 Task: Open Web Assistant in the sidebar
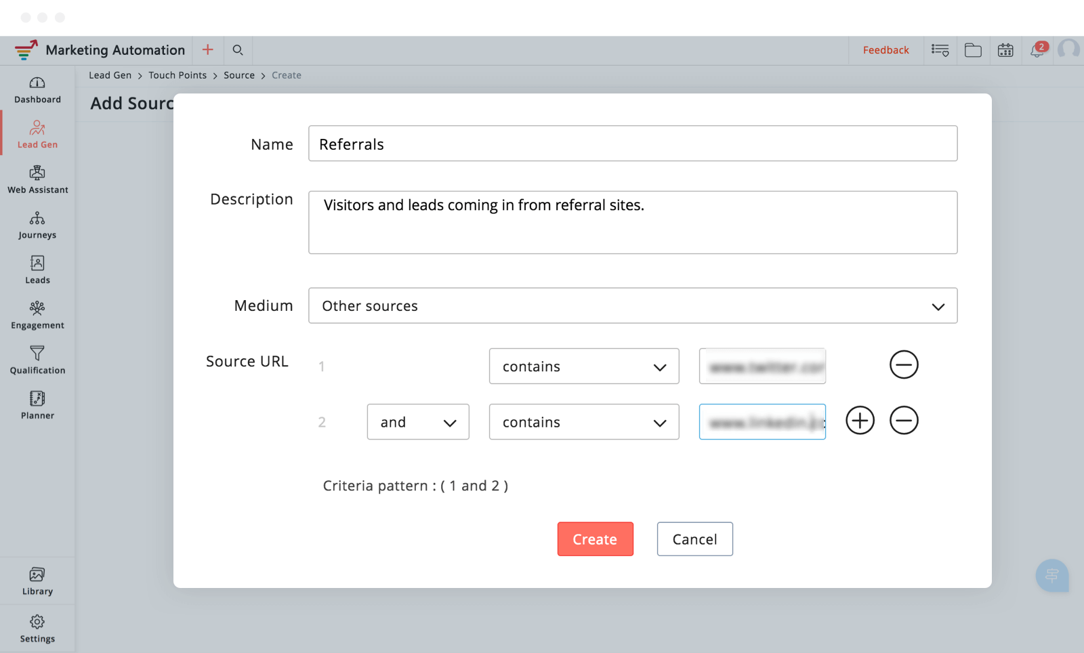click(37, 180)
